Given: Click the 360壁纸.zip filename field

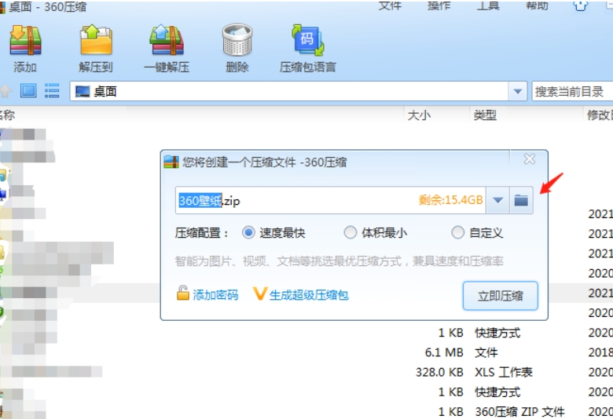Looking at the screenshot, I should click(x=330, y=200).
